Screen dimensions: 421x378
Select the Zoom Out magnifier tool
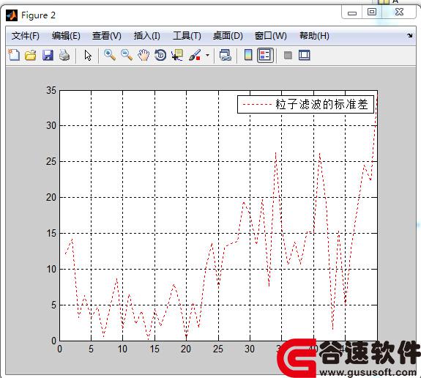tap(127, 56)
